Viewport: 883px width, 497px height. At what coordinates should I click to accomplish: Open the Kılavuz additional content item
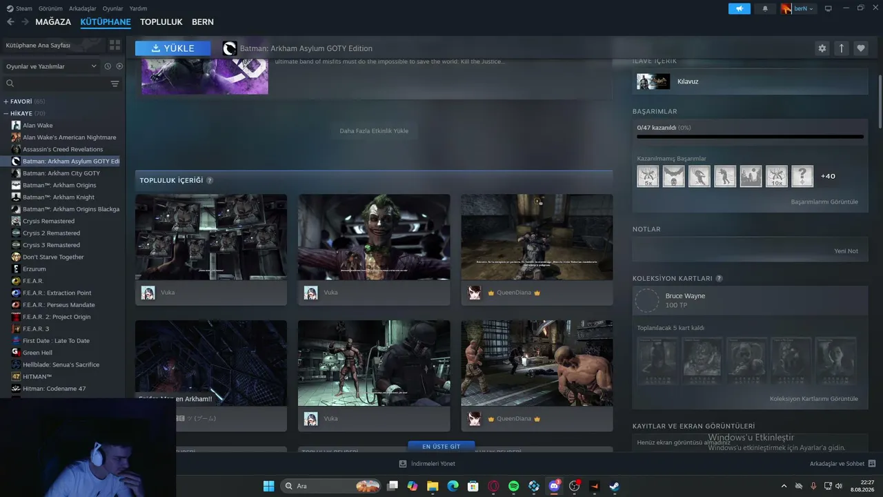pyautogui.click(x=750, y=81)
